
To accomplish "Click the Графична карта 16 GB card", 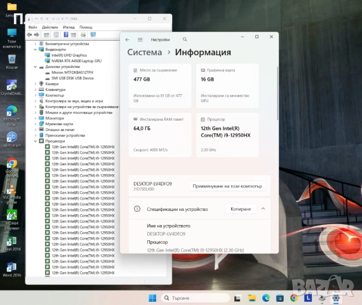I will point(227,86).
